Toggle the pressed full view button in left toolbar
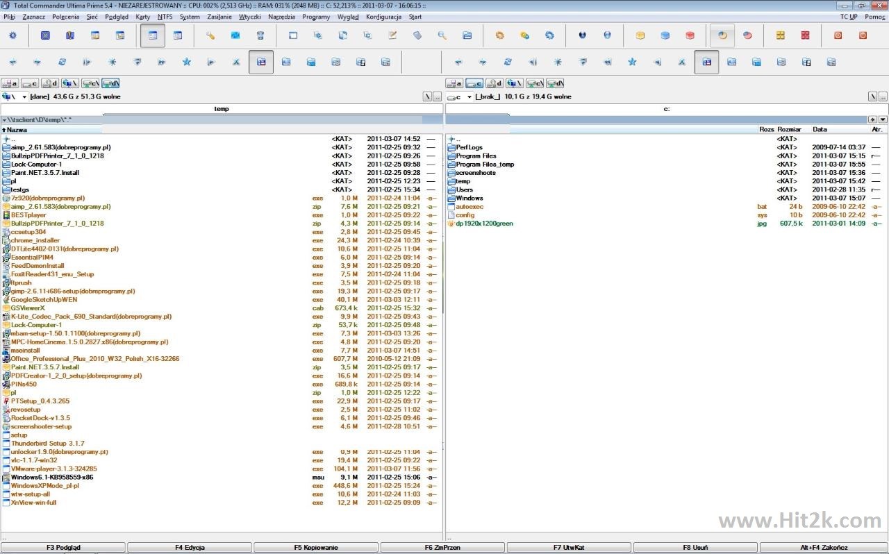889x554 pixels. 261,62
